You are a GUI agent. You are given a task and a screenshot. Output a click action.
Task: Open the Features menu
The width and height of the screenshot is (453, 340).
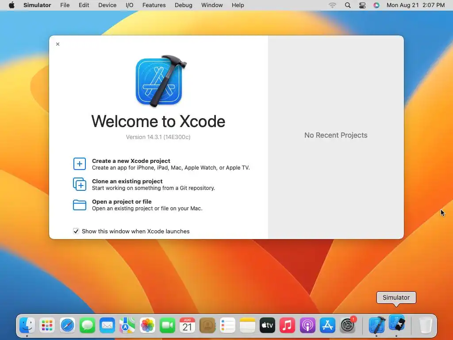click(154, 5)
